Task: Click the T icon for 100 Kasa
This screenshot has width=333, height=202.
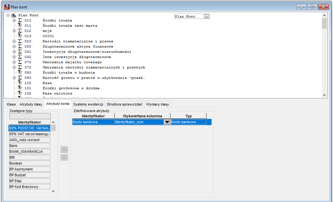Action: [20, 83]
